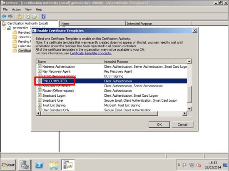
Task: Click the Router (Offline request) template icon
Action: tap(40, 90)
